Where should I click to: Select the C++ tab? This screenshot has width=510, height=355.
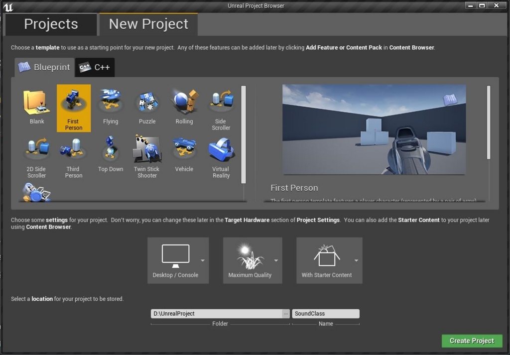[95, 67]
